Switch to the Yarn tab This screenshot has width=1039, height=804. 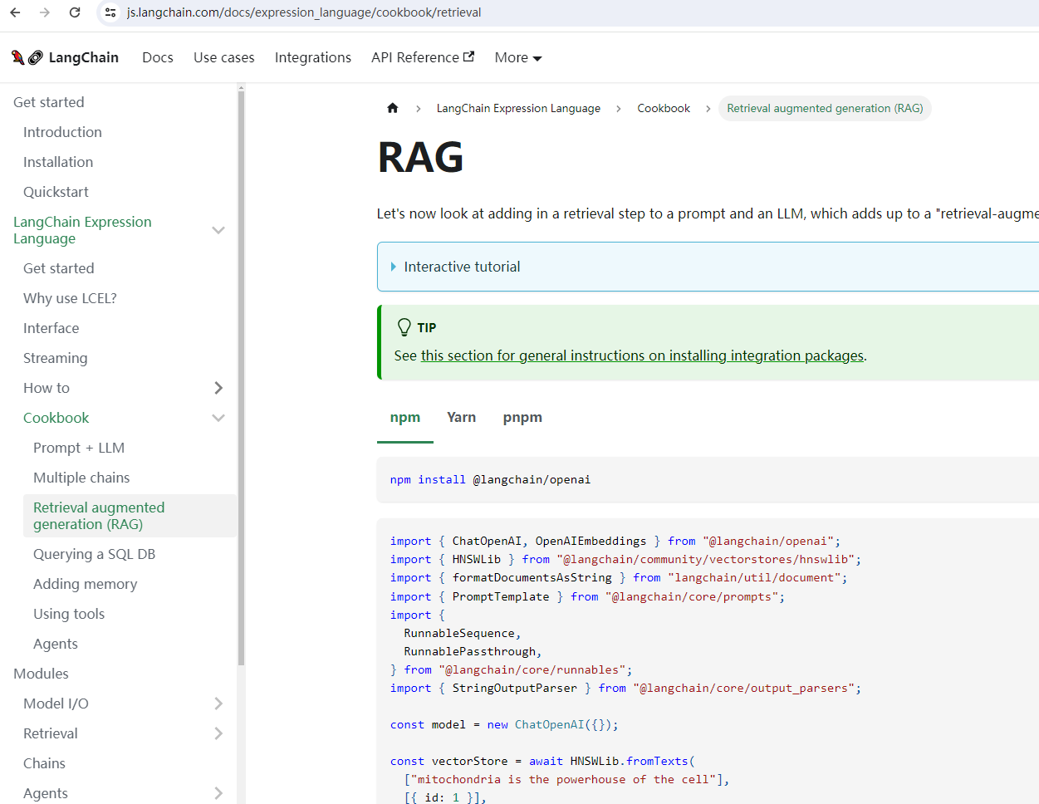coord(461,417)
